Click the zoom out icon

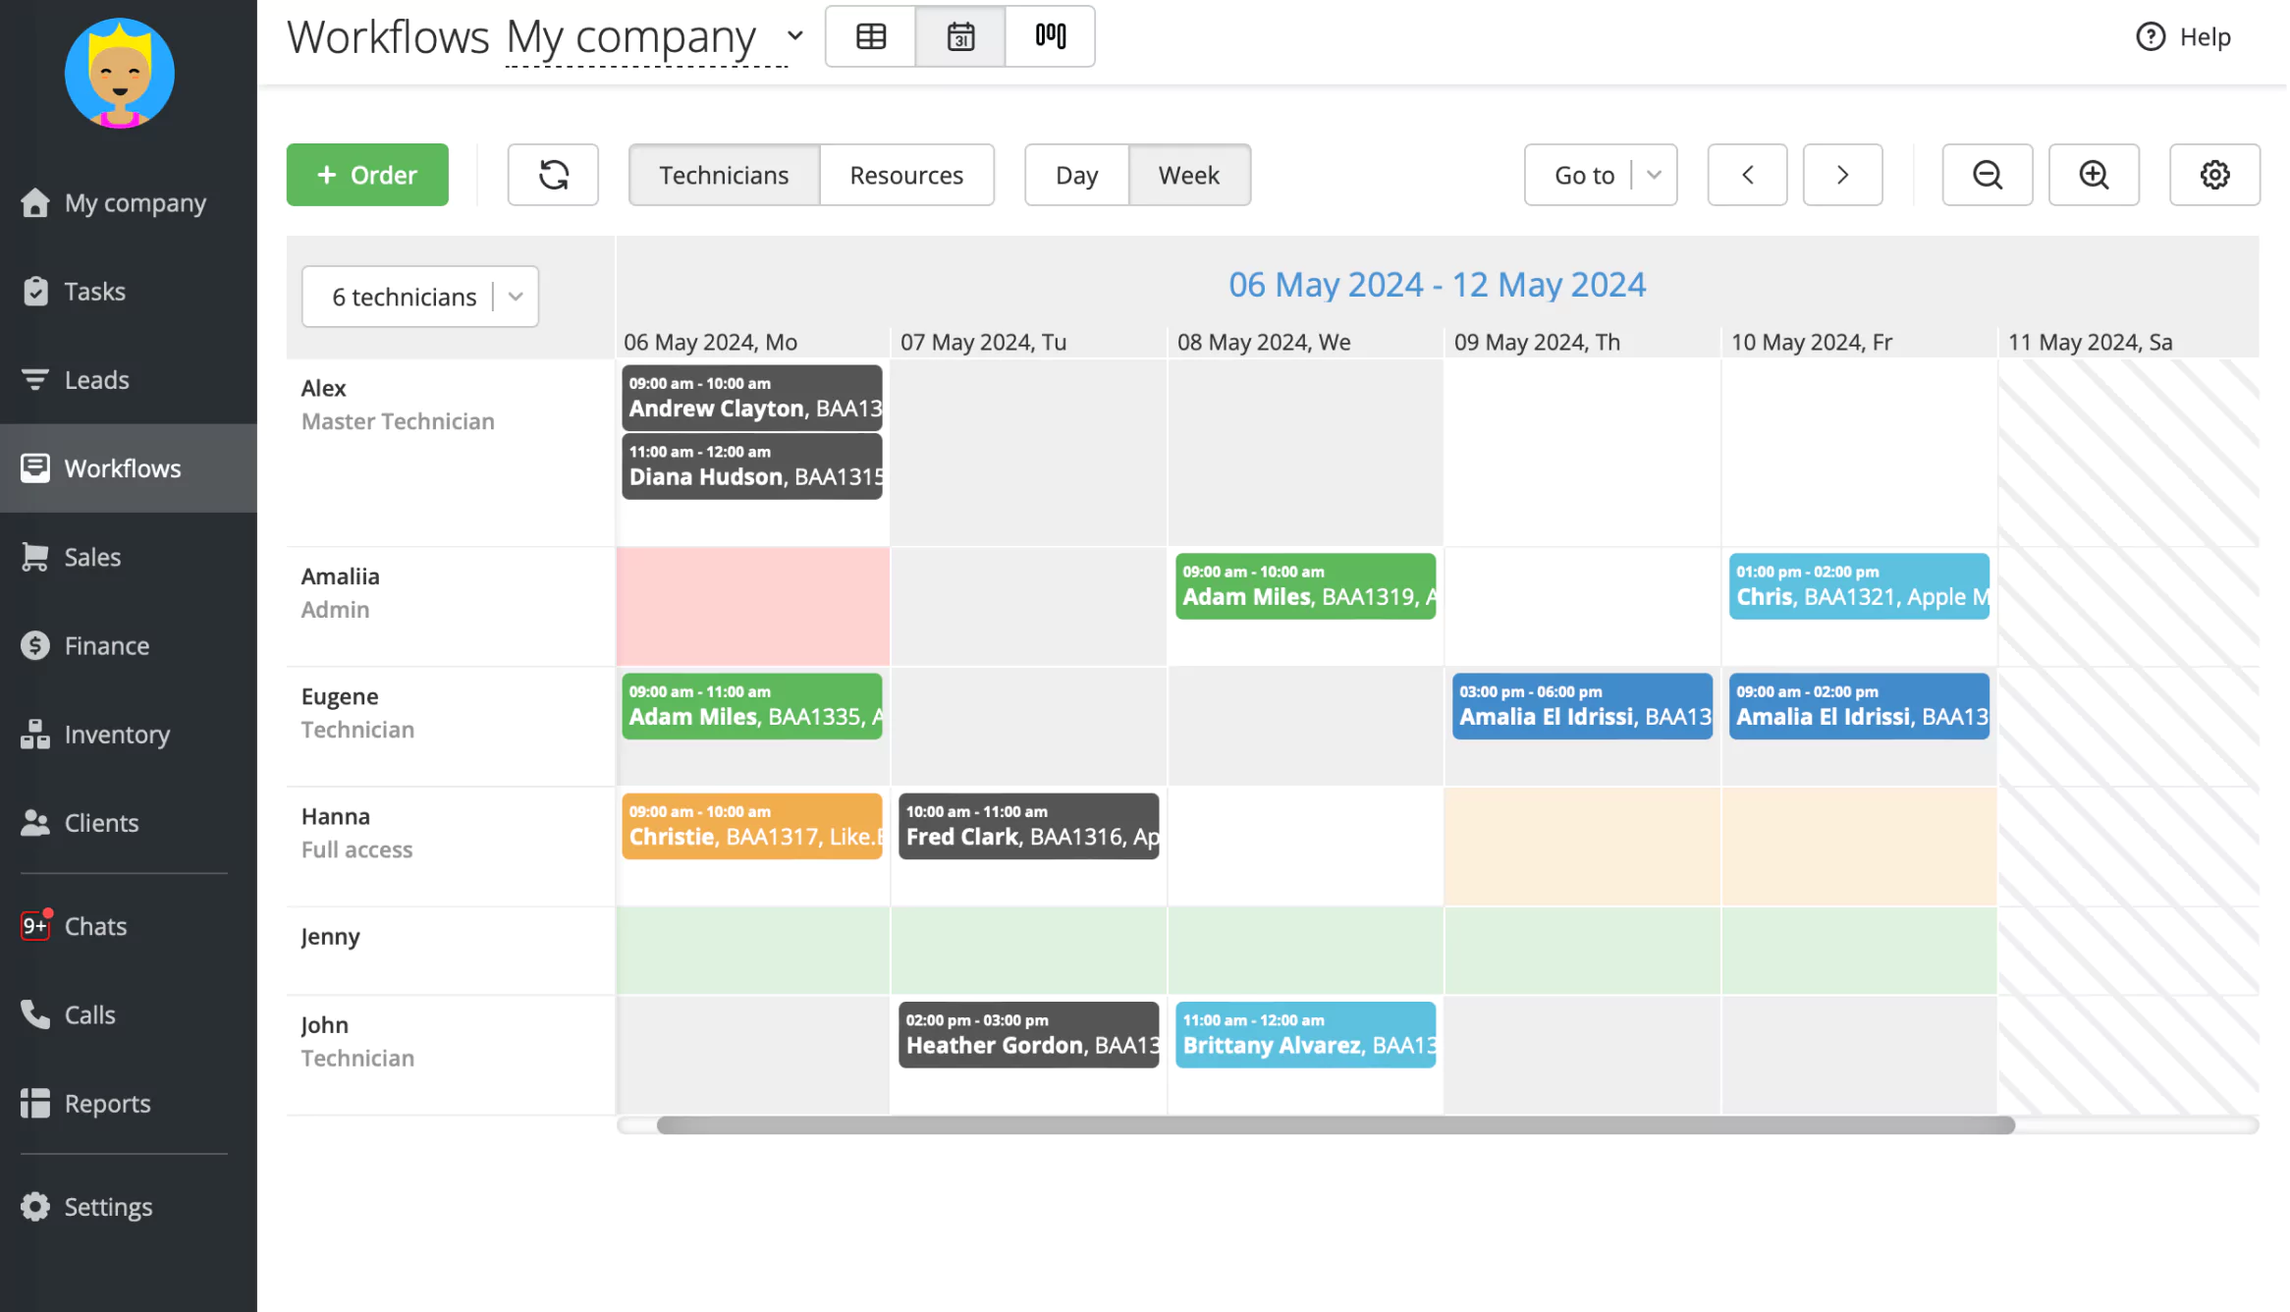click(1987, 173)
